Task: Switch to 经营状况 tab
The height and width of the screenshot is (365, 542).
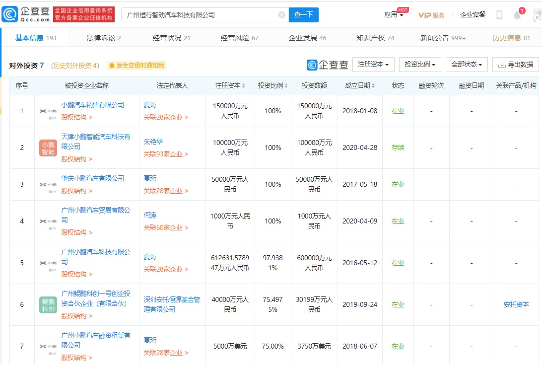Action: pyautogui.click(x=171, y=38)
